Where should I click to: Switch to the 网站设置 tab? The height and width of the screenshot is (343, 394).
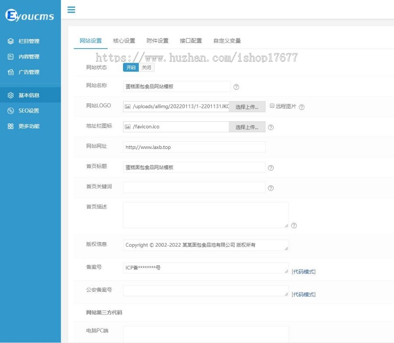point(91,41)
